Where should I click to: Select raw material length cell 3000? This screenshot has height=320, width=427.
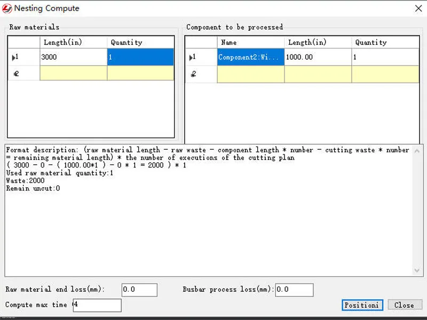point(73,57)
